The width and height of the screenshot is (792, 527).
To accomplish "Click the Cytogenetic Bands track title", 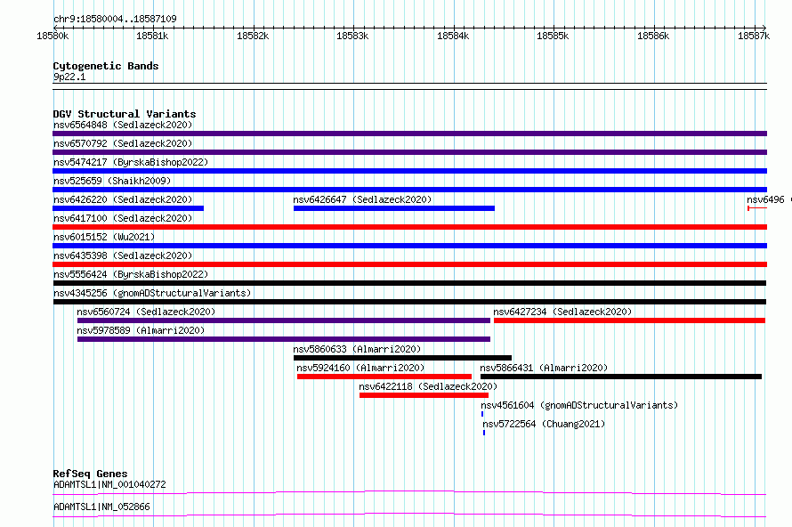I will point(106,66).
